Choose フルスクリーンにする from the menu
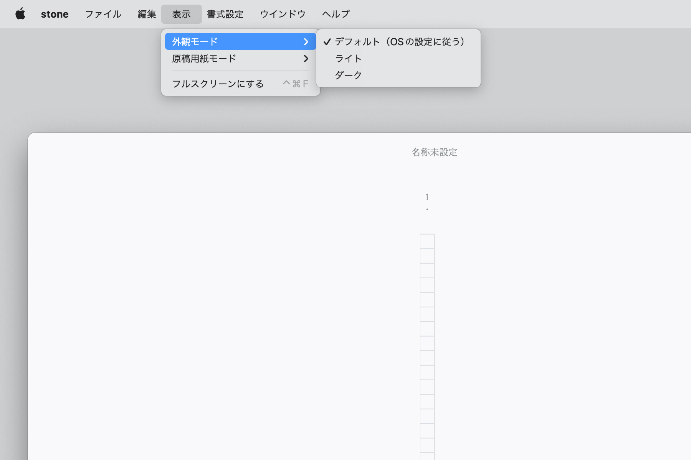 (218, 84)
